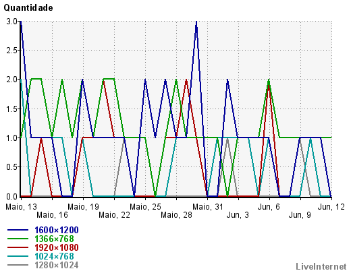Click the Quantidade axis title
The image size is (351, 273).
pos(28,8)
